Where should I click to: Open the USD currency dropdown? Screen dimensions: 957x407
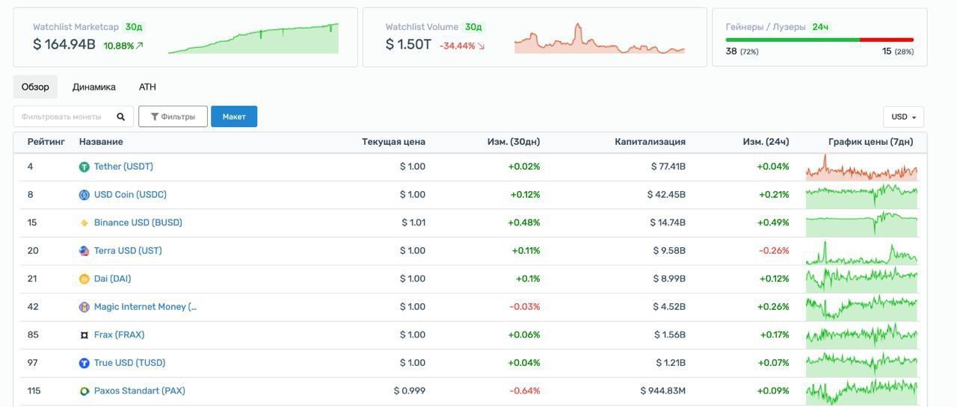tap(903, 116)
